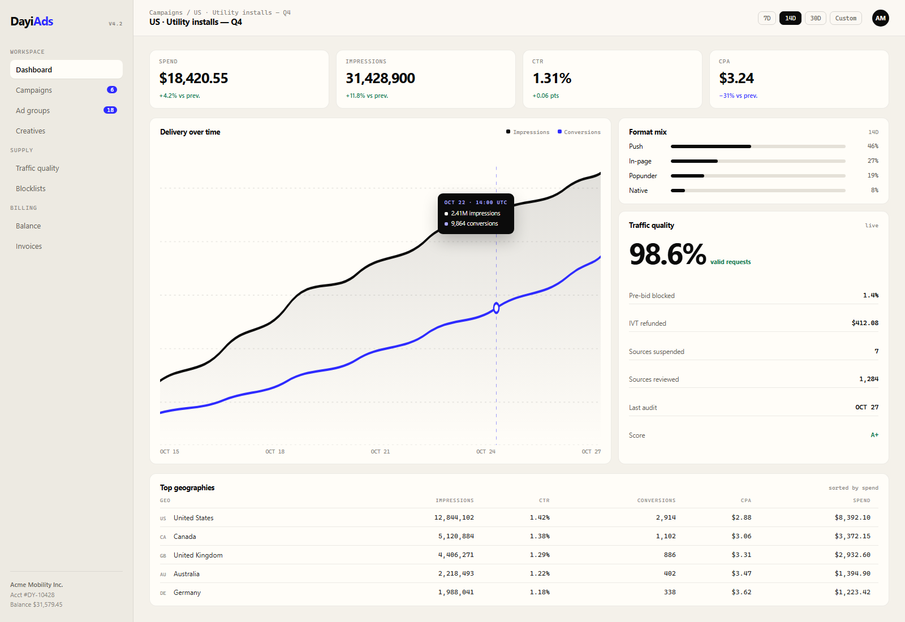Open the Custom date range
This screenshot has width=905, height=622.
click(846, 18)
